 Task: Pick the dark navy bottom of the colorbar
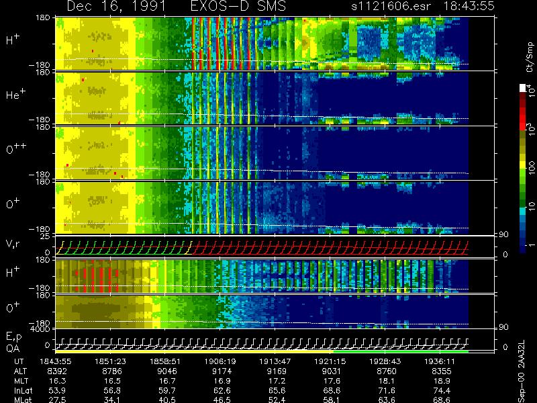(x=523, y=249)
